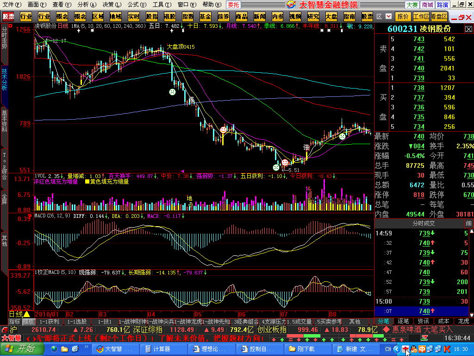
Task: Click the QQ penguin tray icon
Action: [413, 349]
